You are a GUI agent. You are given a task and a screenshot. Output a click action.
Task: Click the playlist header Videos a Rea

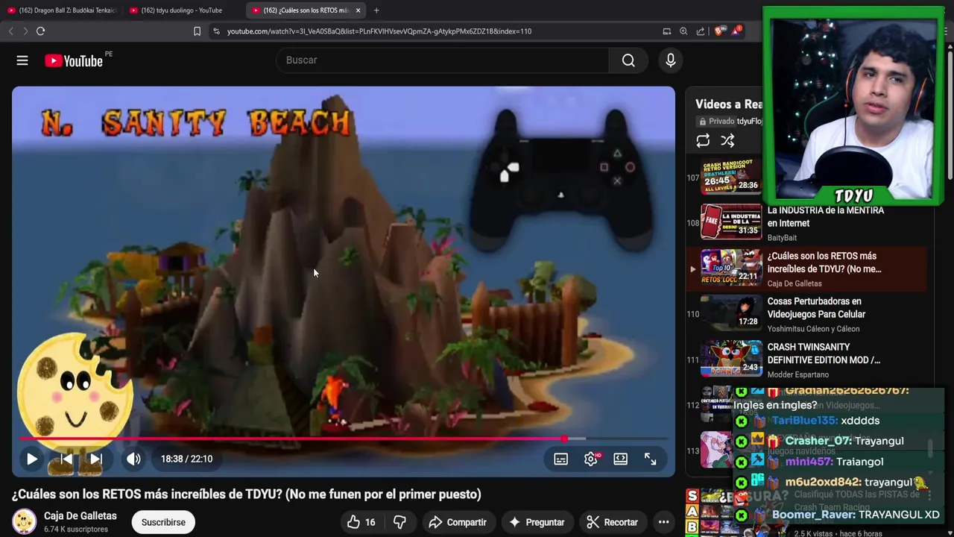tap(729, 104)
